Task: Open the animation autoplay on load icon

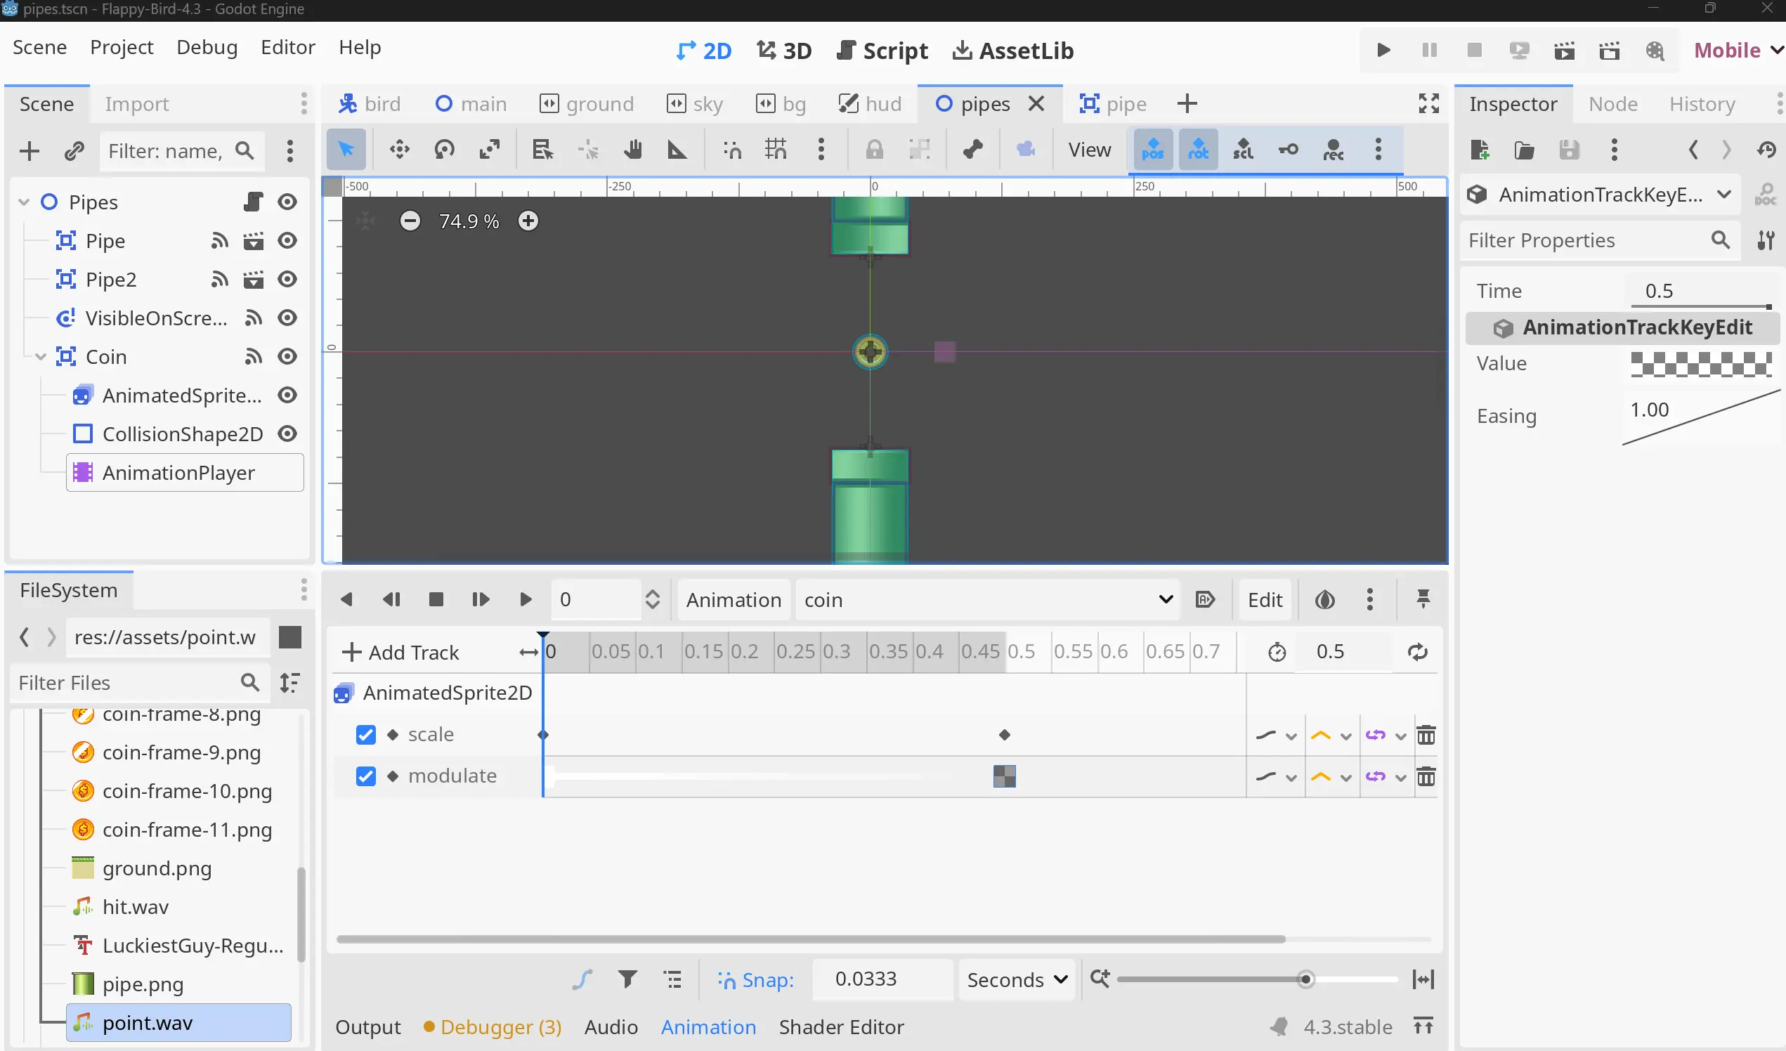Action: coord(1205,600)
